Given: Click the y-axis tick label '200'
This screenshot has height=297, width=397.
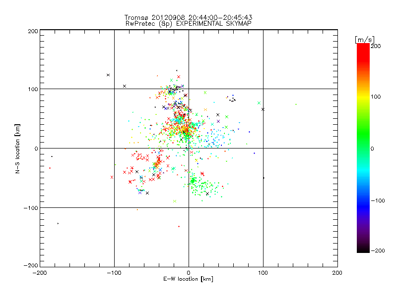Looking at the screenshot, I should point(33,31).
